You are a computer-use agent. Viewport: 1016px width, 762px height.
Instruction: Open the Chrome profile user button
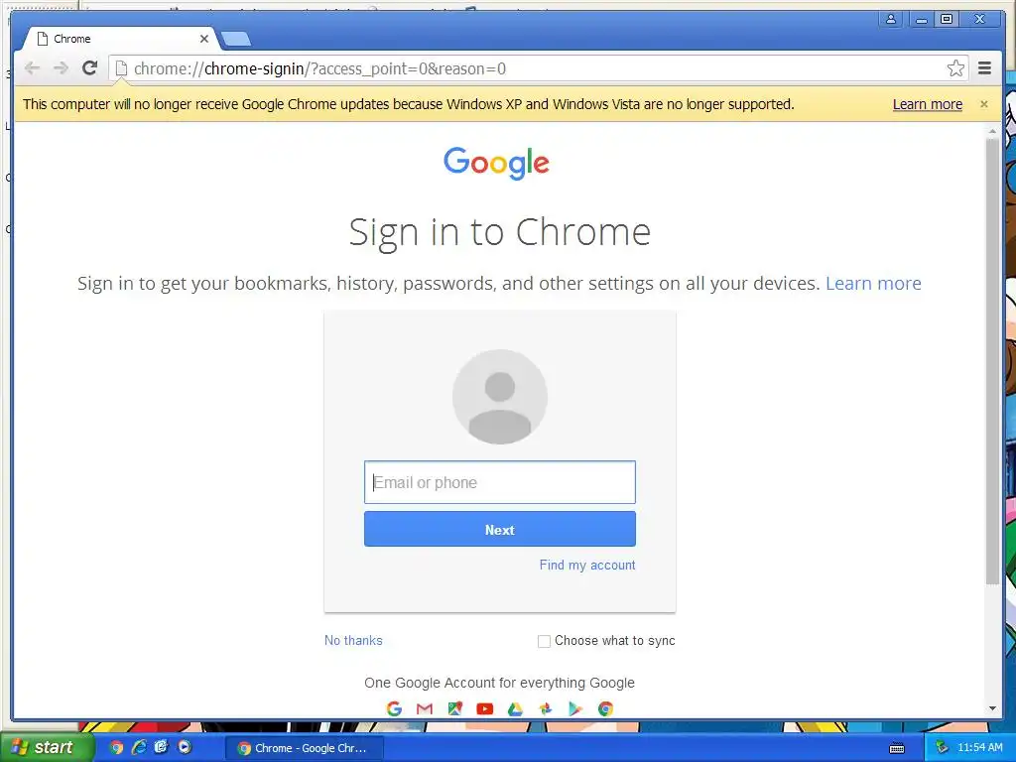[891, 19]
